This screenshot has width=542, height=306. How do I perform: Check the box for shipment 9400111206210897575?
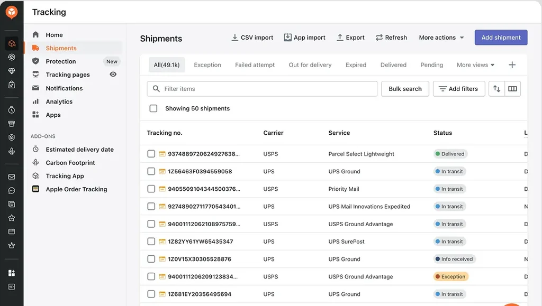tap(151, 224)
